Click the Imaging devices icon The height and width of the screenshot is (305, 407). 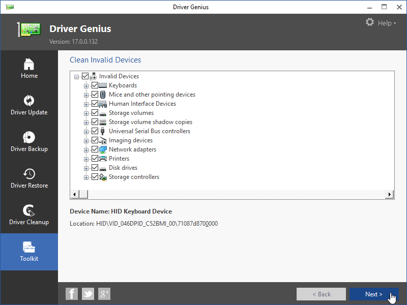(x=103, y=141)
